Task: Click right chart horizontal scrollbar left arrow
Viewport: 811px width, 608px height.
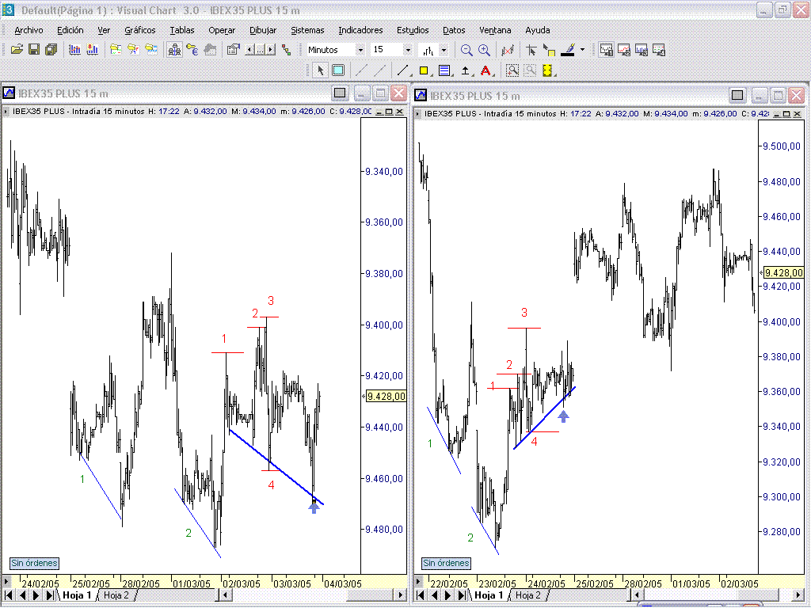Action: [638, 595]
